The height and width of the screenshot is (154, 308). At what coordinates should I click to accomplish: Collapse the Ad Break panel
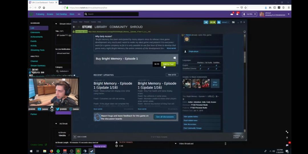click(56, 123)
